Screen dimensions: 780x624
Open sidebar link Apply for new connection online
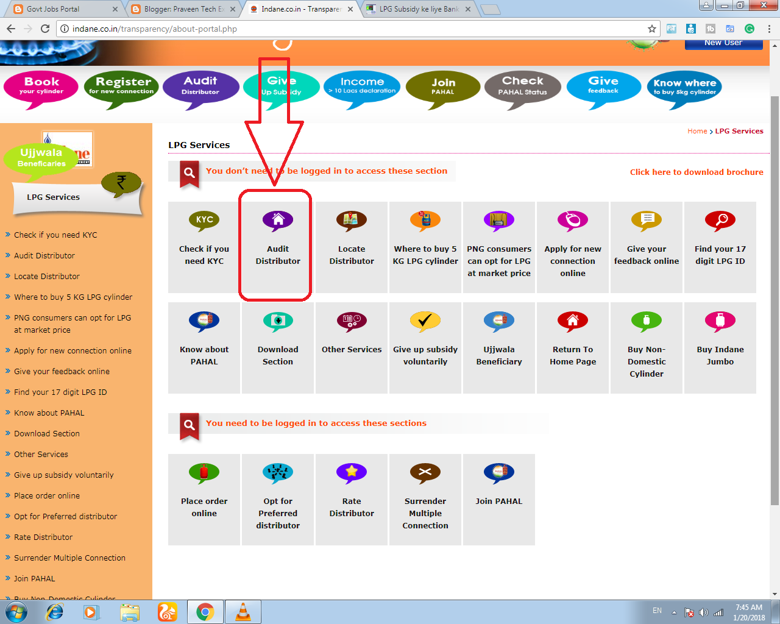73,350
